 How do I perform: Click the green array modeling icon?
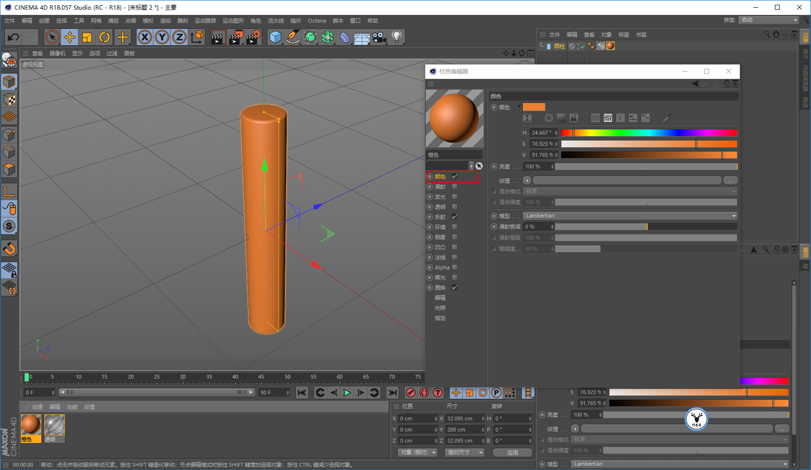(328, 37)
